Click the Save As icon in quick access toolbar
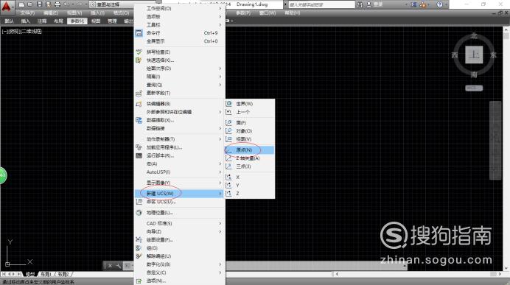 [x=48, y=4]
